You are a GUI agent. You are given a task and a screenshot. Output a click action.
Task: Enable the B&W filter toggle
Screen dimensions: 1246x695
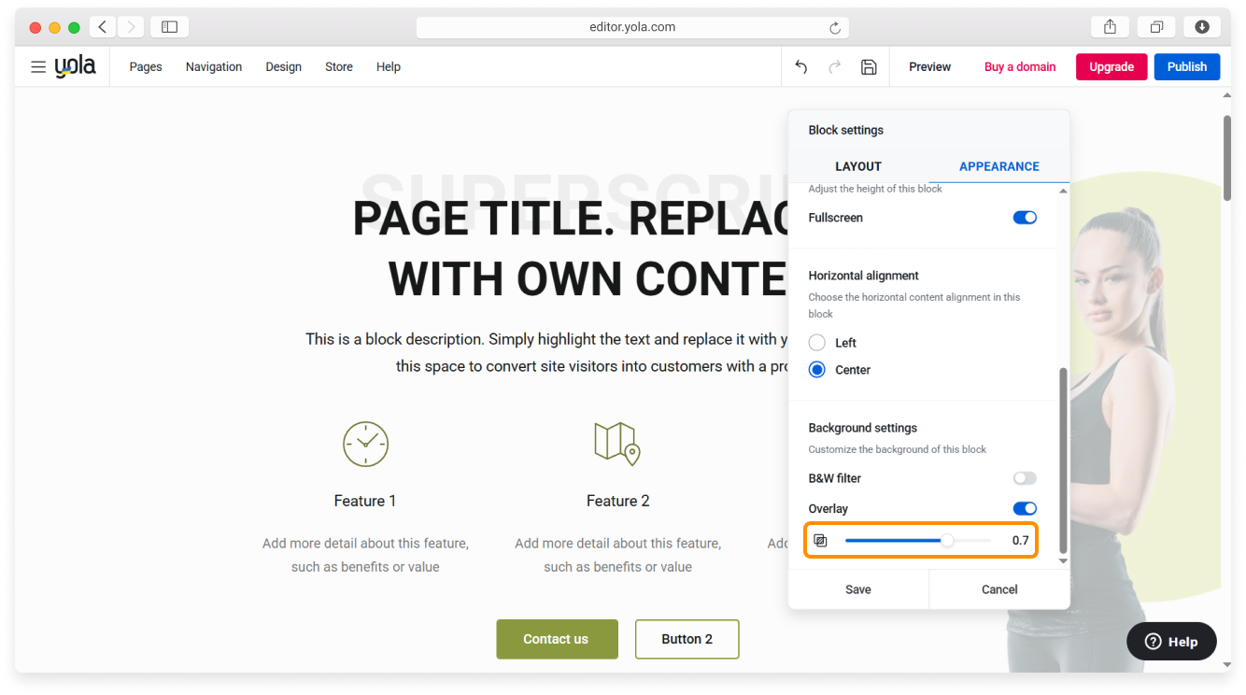tap(1025, 478)
